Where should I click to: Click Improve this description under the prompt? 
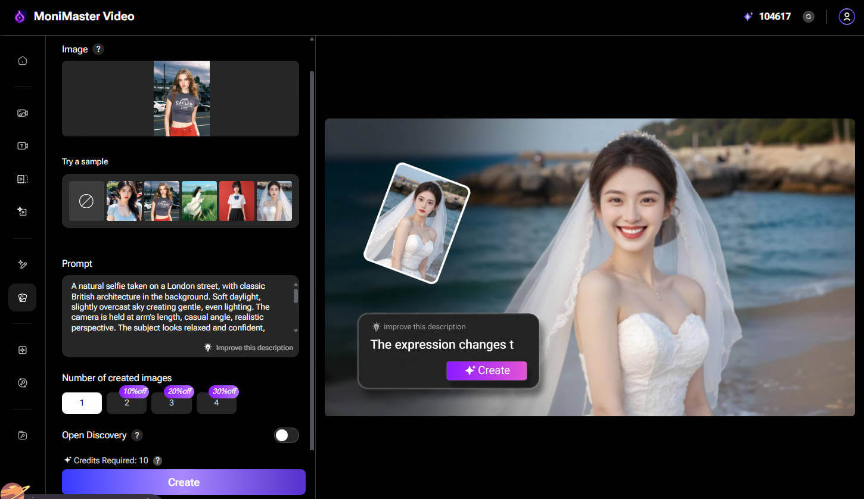[249, 347]
